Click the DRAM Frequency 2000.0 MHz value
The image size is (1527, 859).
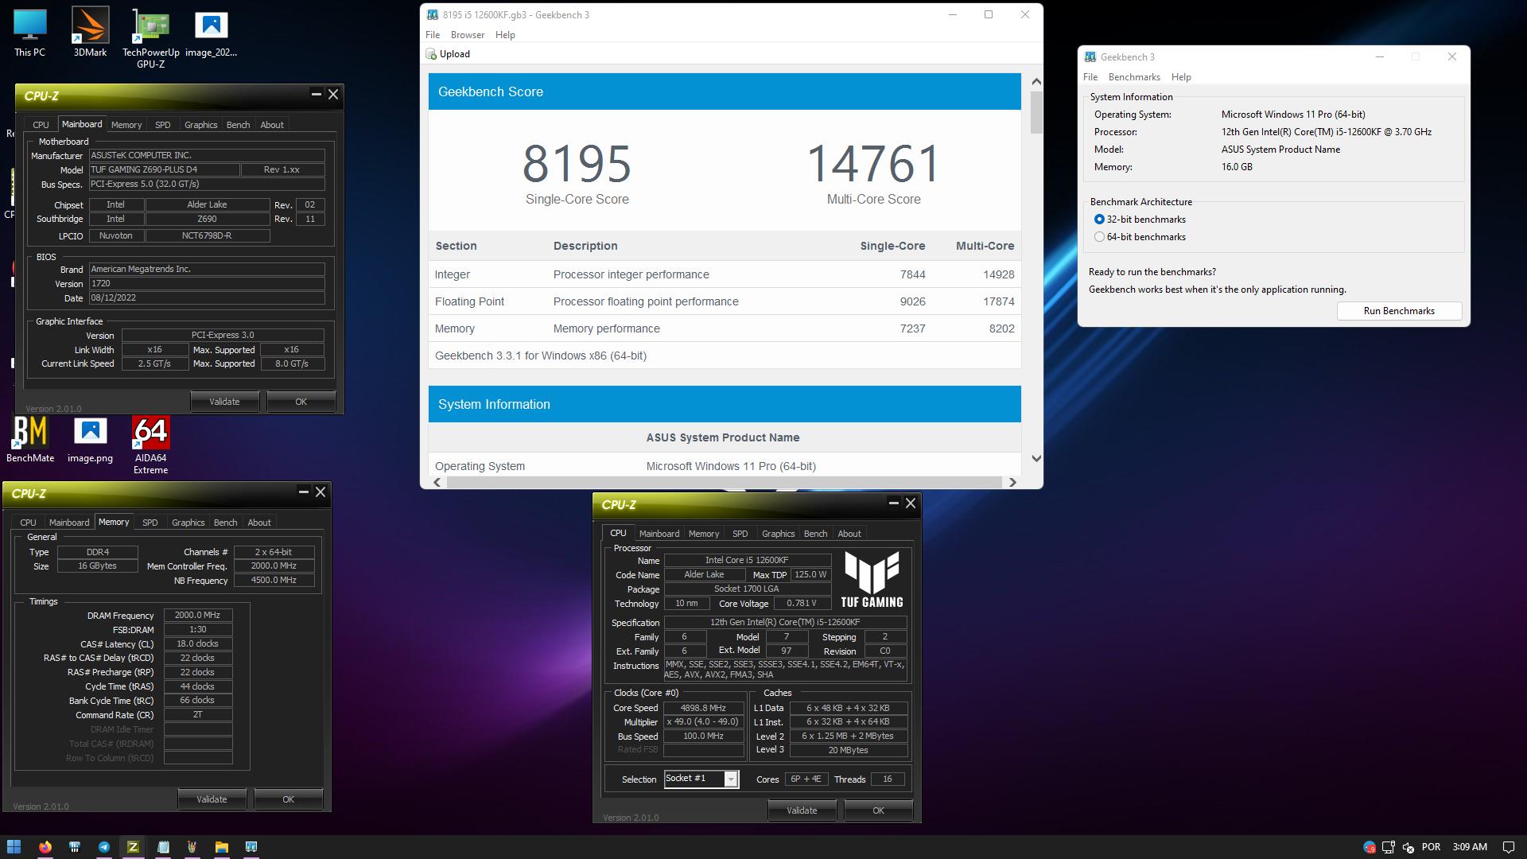198,615
